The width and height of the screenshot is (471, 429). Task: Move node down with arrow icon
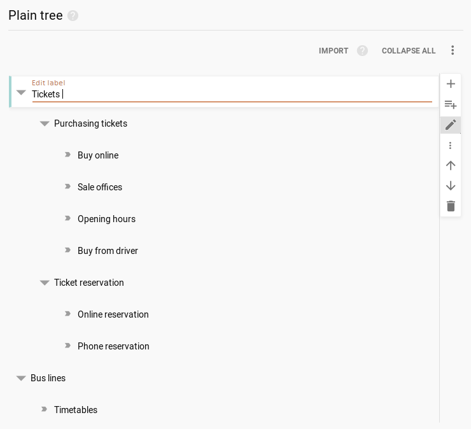pos(451,186)
